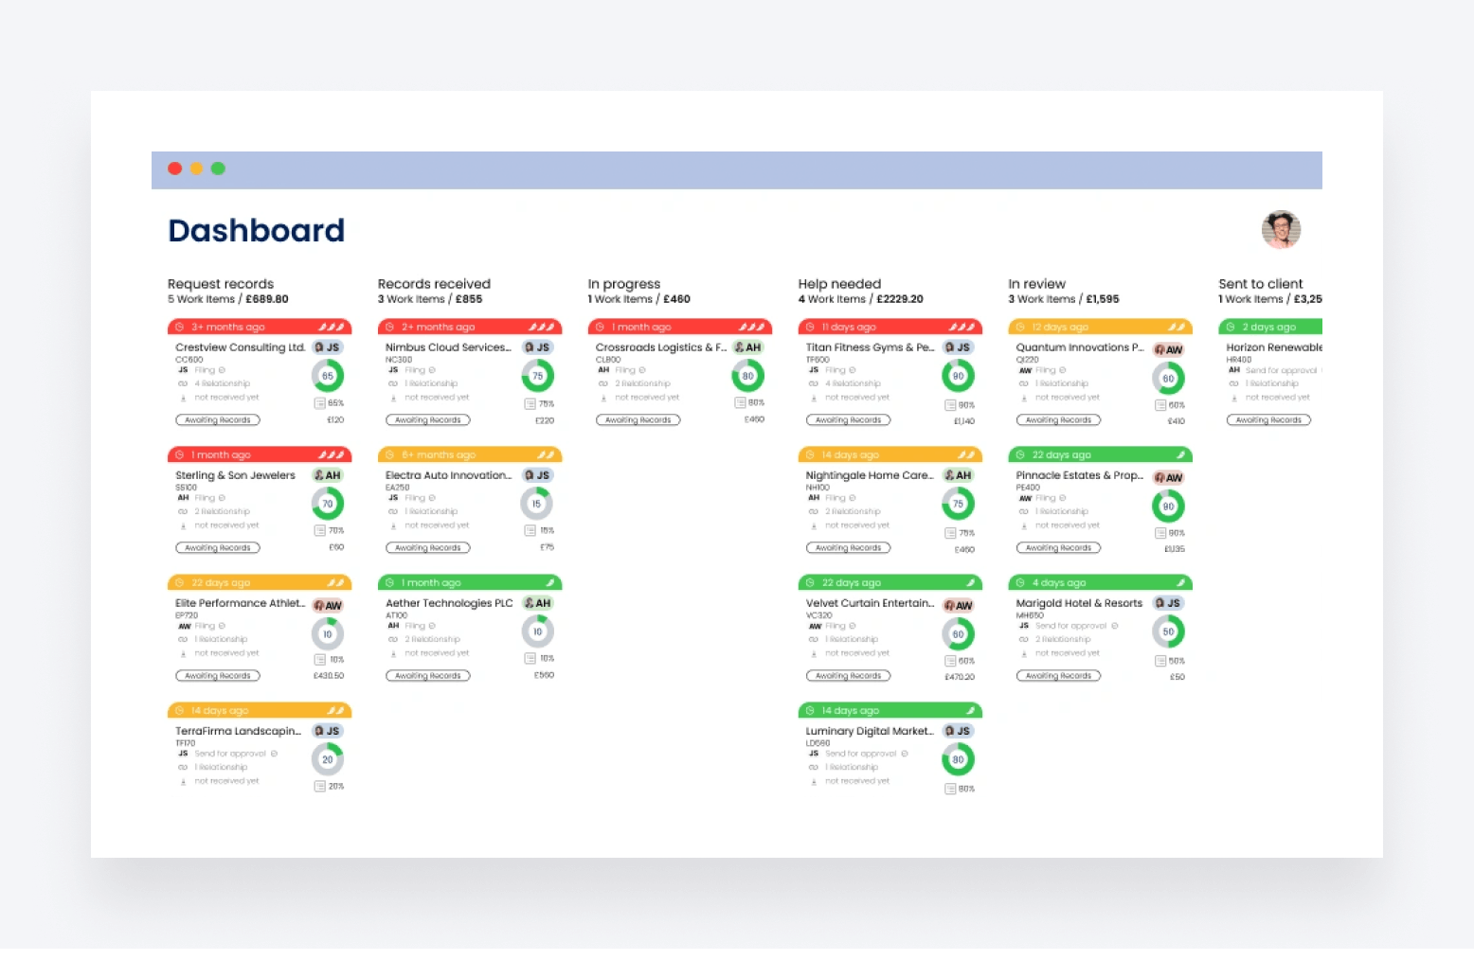
Task: Click the 15 progress ring on Electra Auto card
Action: (537, 504)
